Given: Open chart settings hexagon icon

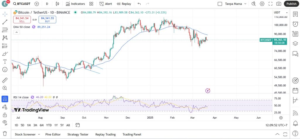Looking at the screenshot, I should [262, 4].
